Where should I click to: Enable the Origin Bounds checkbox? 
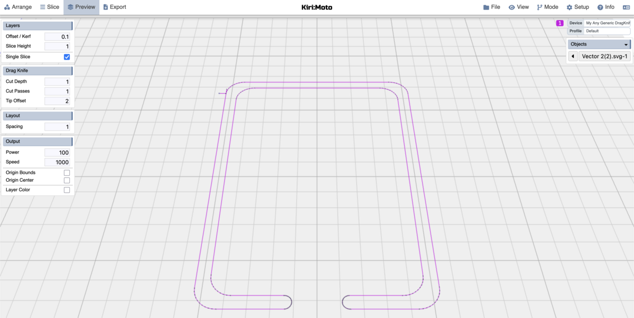click(67, 173)
